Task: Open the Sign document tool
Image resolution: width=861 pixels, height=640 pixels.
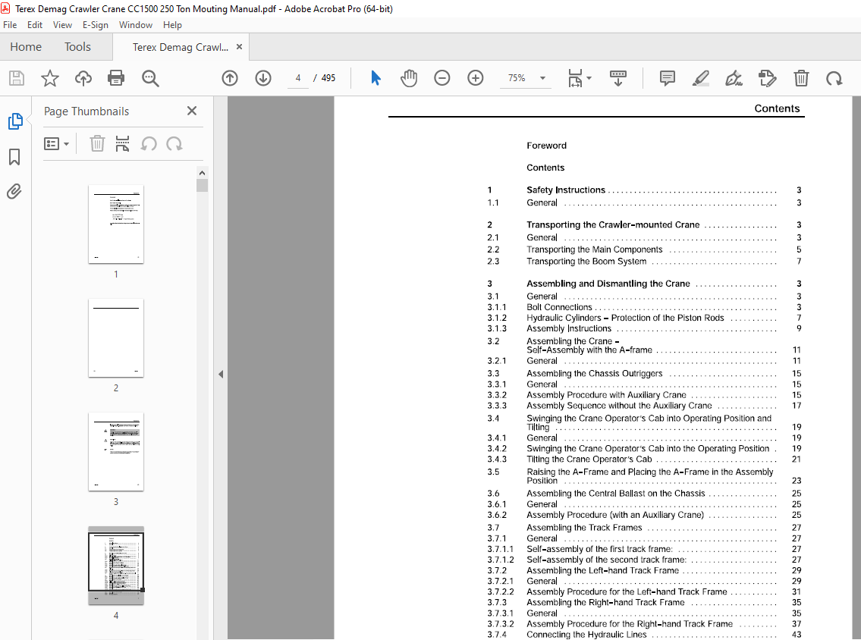Action: [x=734, y=79]
